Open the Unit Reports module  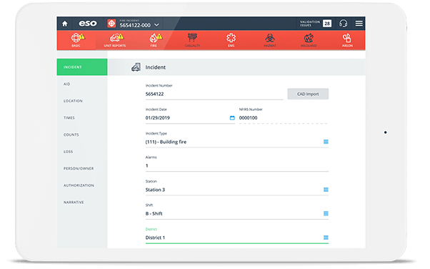click(x=115, y=40)
